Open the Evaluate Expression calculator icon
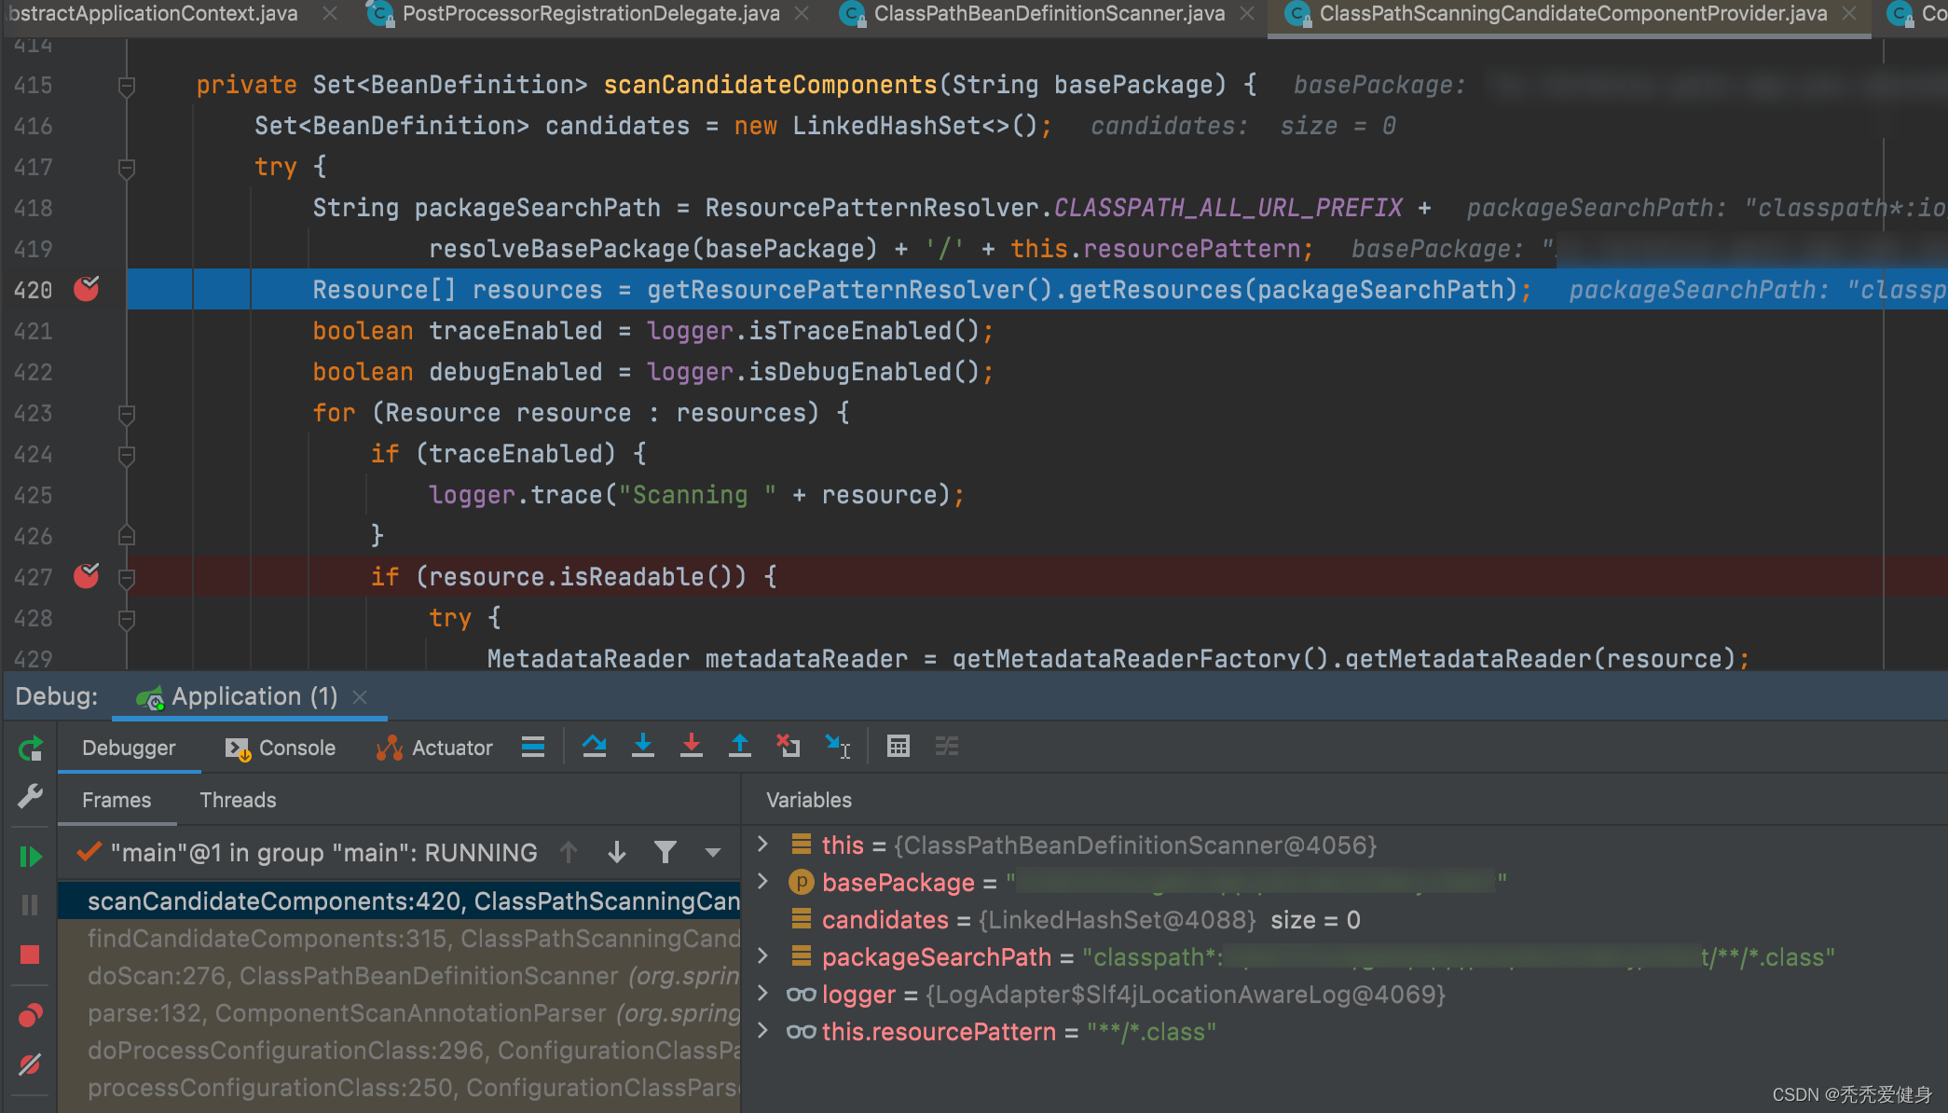 pyautogui.click(x=898, y=747)
